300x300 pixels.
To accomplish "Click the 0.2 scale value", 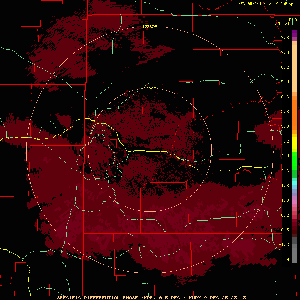I will pyautogui.click(x=285, y=215).
